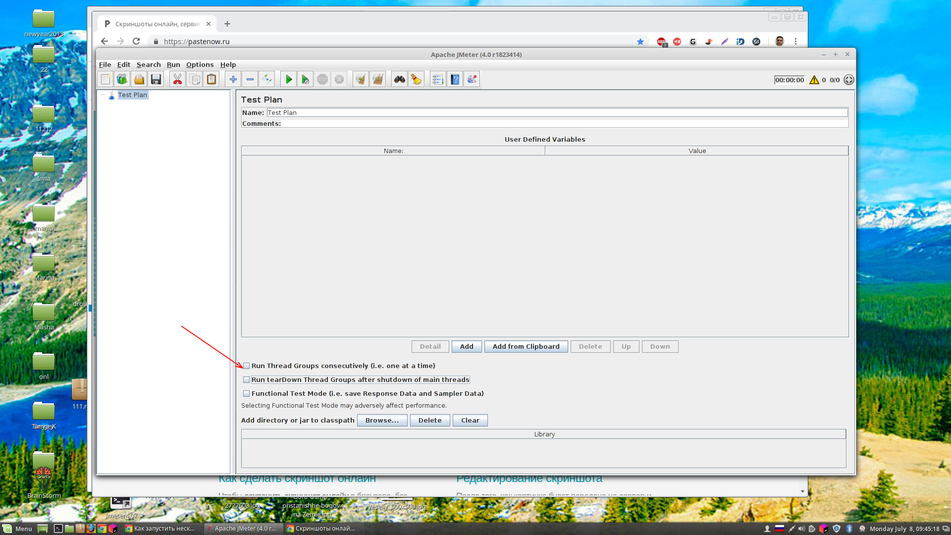Go back in Chrome browser
This screenshot has width=951, height=535.
(105, 42)
